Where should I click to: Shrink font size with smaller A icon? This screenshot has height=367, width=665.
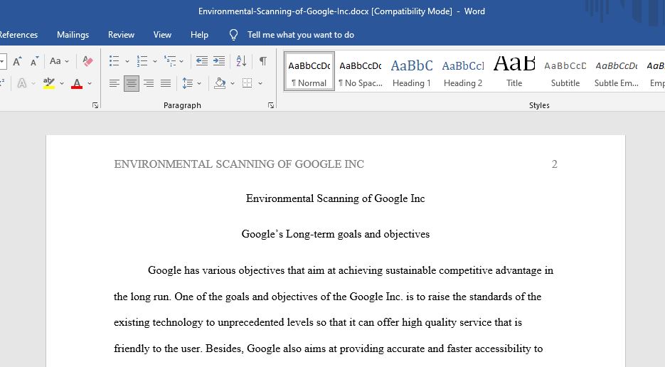34,61
